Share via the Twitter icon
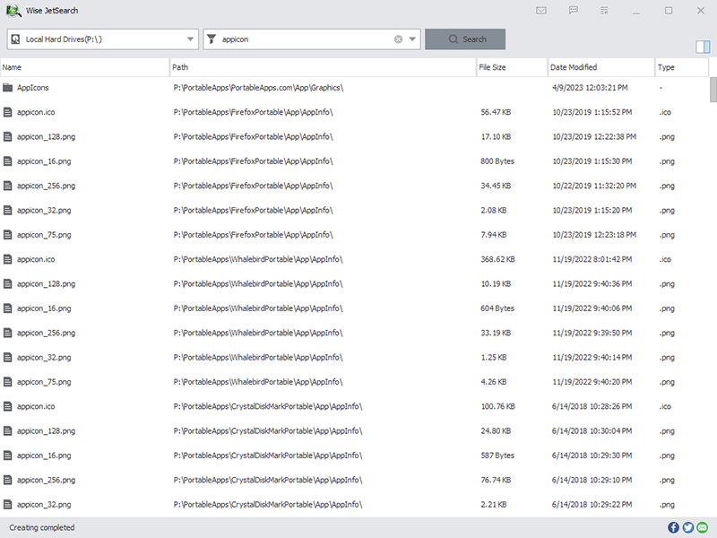Viewport: 717px width, 538px height. click(x=688, y=527)
